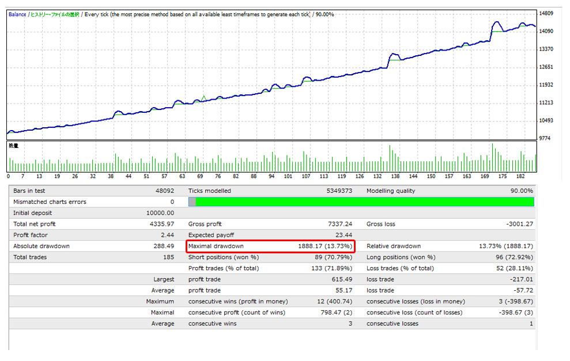Click the 12651 label on balance axis
The image size is (570, 361).
coord(546,67)
